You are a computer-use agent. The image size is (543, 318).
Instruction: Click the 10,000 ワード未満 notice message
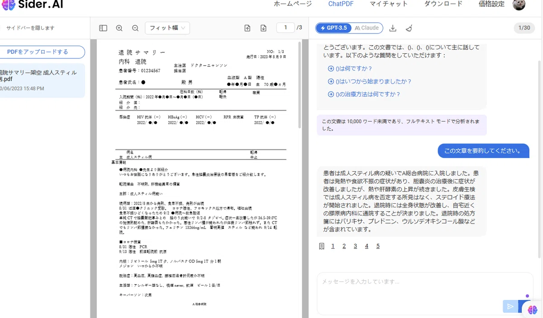[402, 125]
